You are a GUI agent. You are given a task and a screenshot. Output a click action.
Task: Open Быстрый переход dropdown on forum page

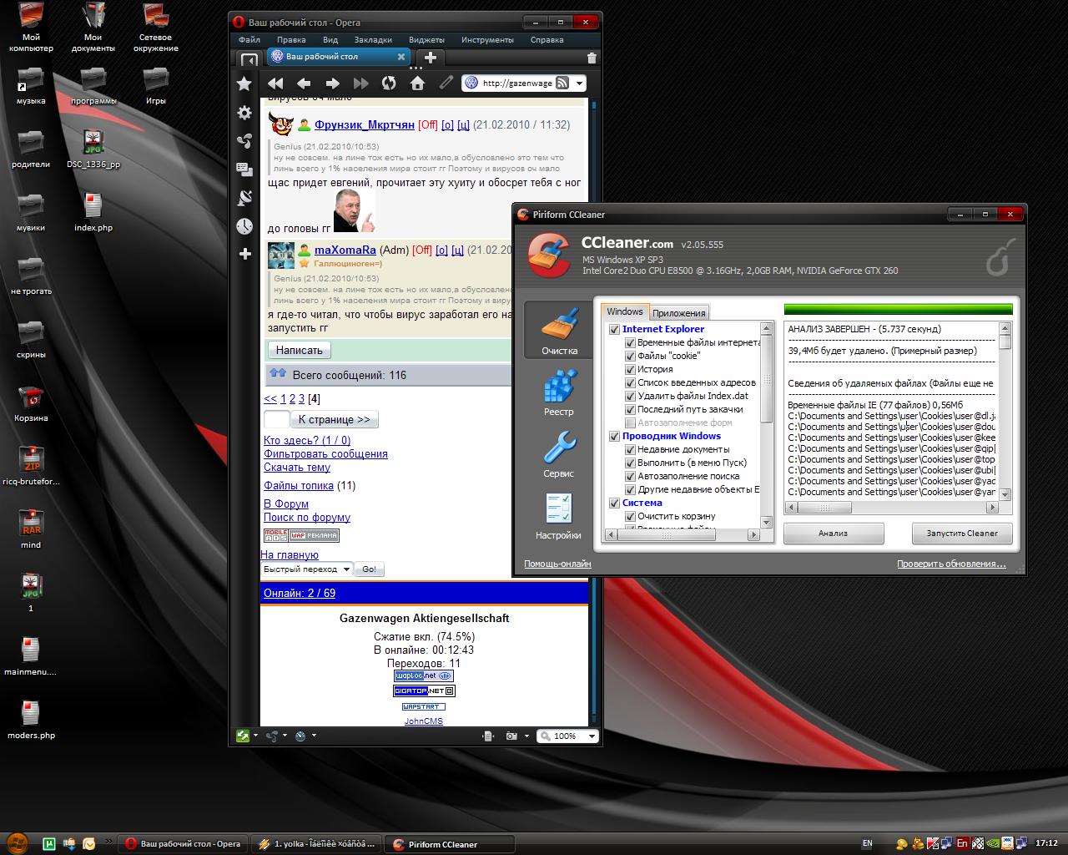point(306,569)
